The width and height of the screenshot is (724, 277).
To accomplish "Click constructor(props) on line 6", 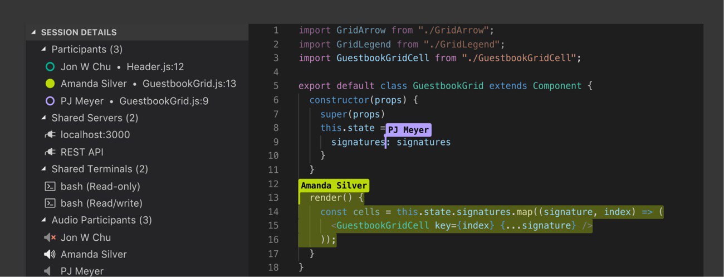I will (x=361, y=100).
